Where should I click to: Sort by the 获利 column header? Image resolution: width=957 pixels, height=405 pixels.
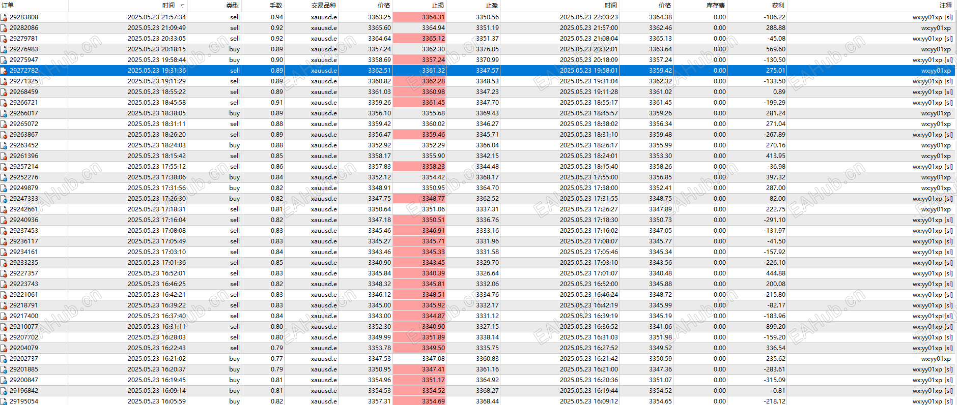[757, 6]
